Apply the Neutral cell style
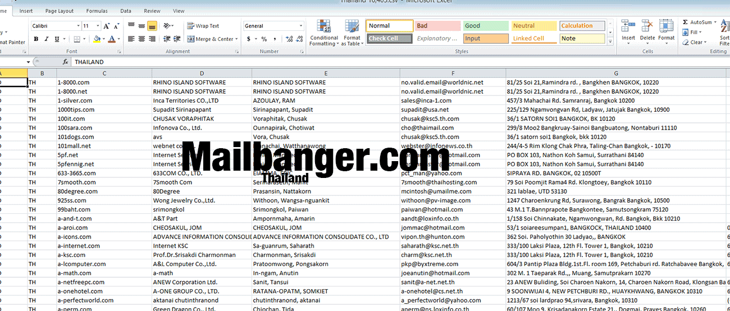Image resolution: width=730 pixels, height=311 pixels. tap(533, 26)
